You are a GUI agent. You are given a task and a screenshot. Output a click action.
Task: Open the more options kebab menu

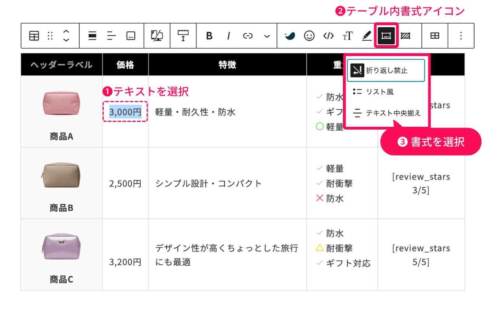pyautogui.click(x=461, y=36)
